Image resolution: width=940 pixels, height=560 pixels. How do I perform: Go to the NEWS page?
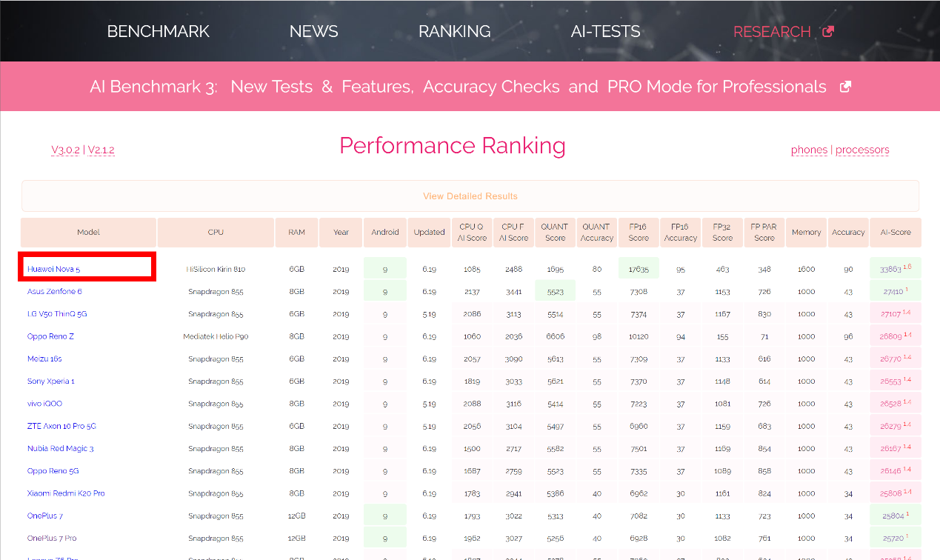click(313, 32)
